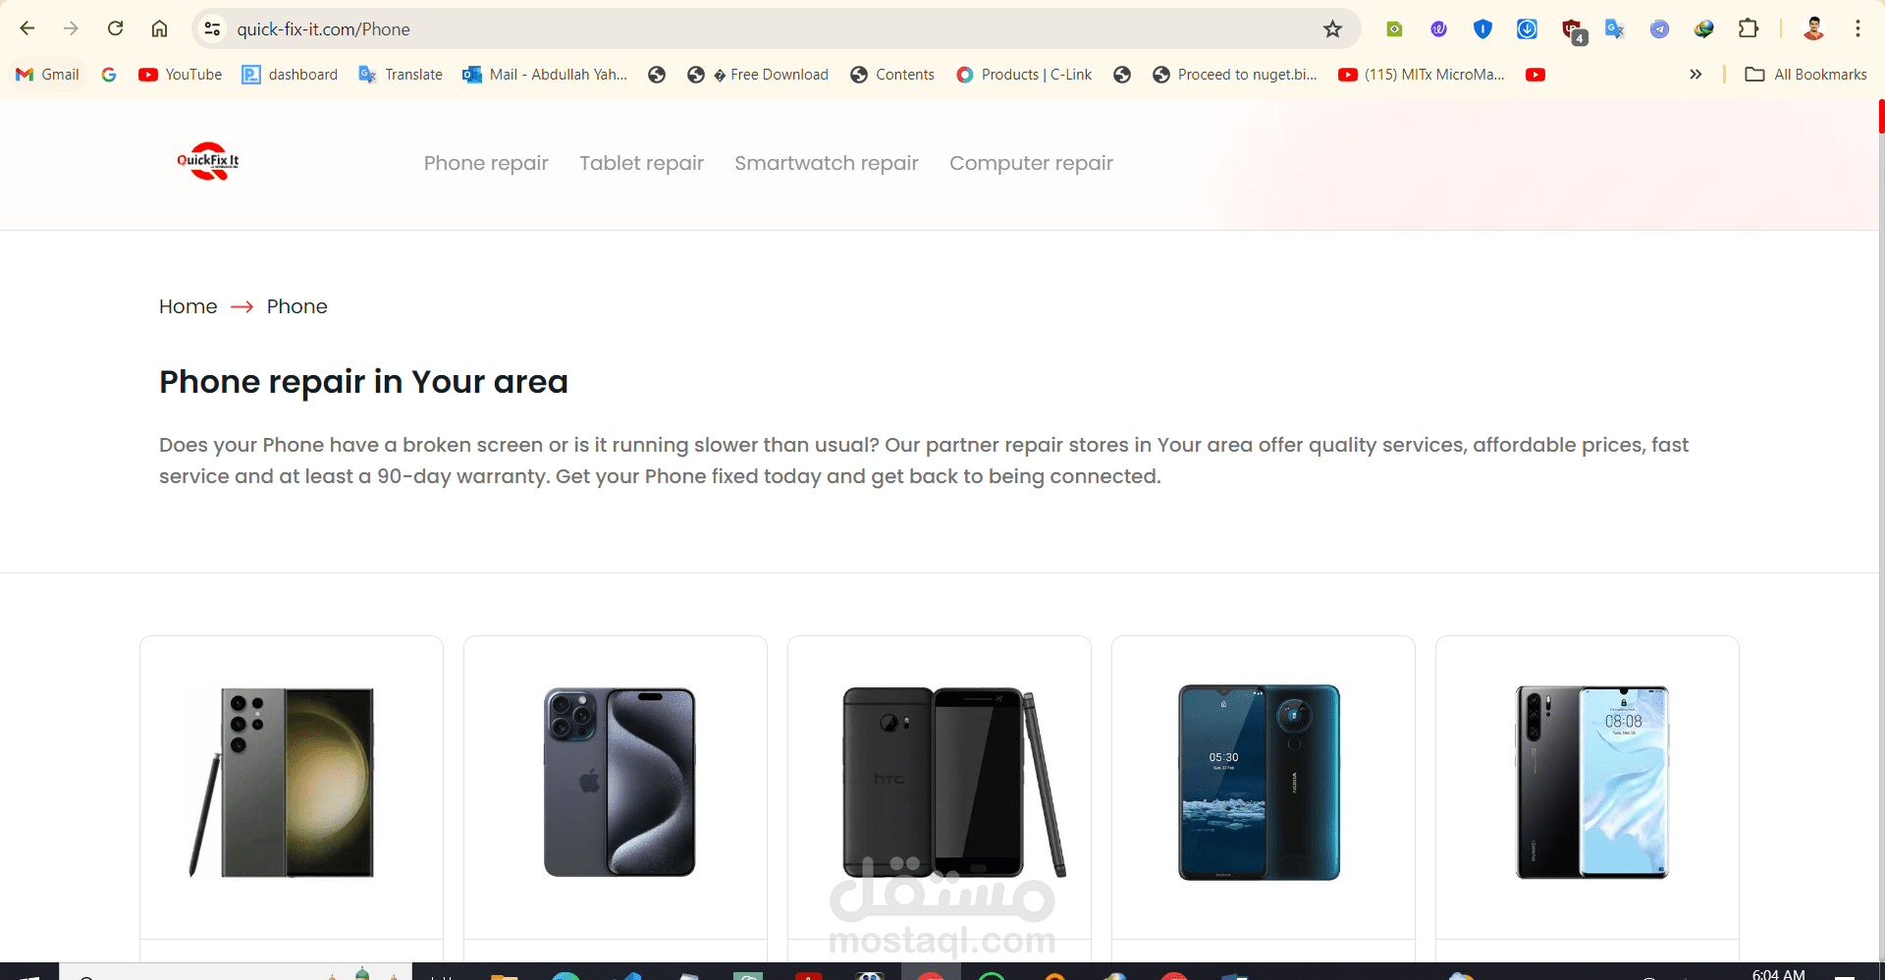Image resolution: width=1885 pixels, height=980 pixels.
Task: Open the Nokia phone card image
Action: point(1260,782)
